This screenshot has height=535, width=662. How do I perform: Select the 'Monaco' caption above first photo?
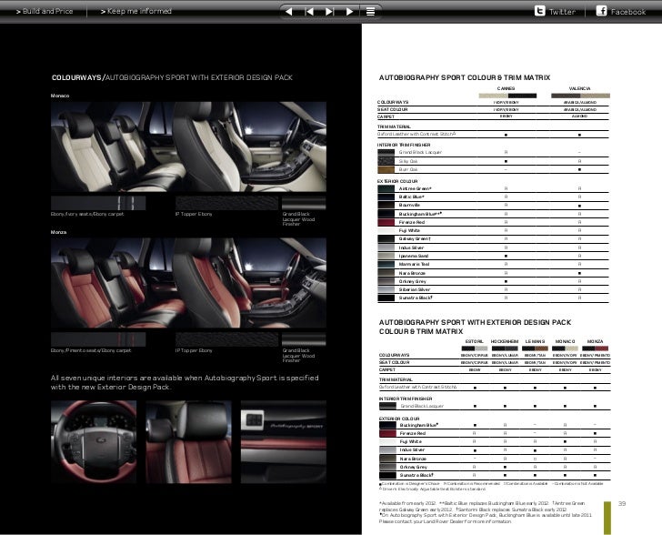[60, 96]
